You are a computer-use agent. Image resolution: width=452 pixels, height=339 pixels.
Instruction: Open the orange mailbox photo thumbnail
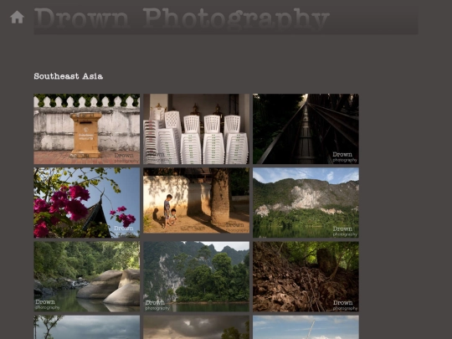point(87,129)
